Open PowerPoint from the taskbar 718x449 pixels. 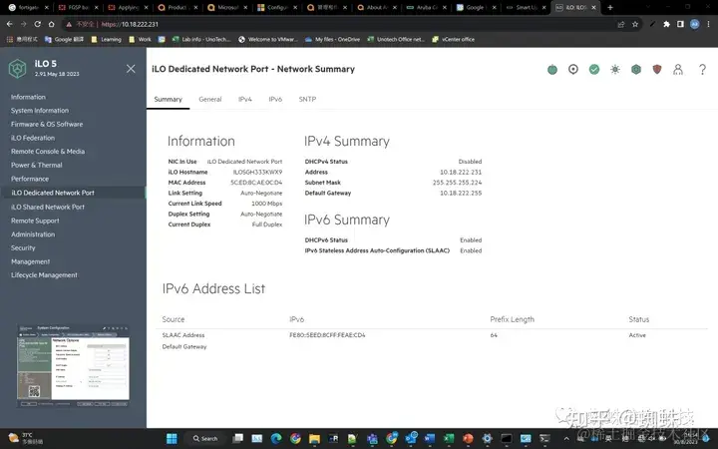468,438
